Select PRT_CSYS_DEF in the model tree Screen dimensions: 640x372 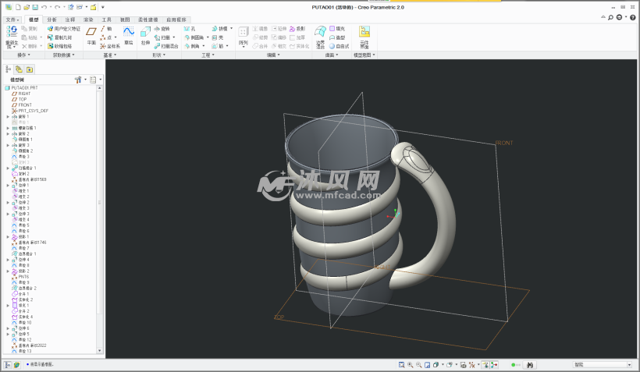pos(33,111)
